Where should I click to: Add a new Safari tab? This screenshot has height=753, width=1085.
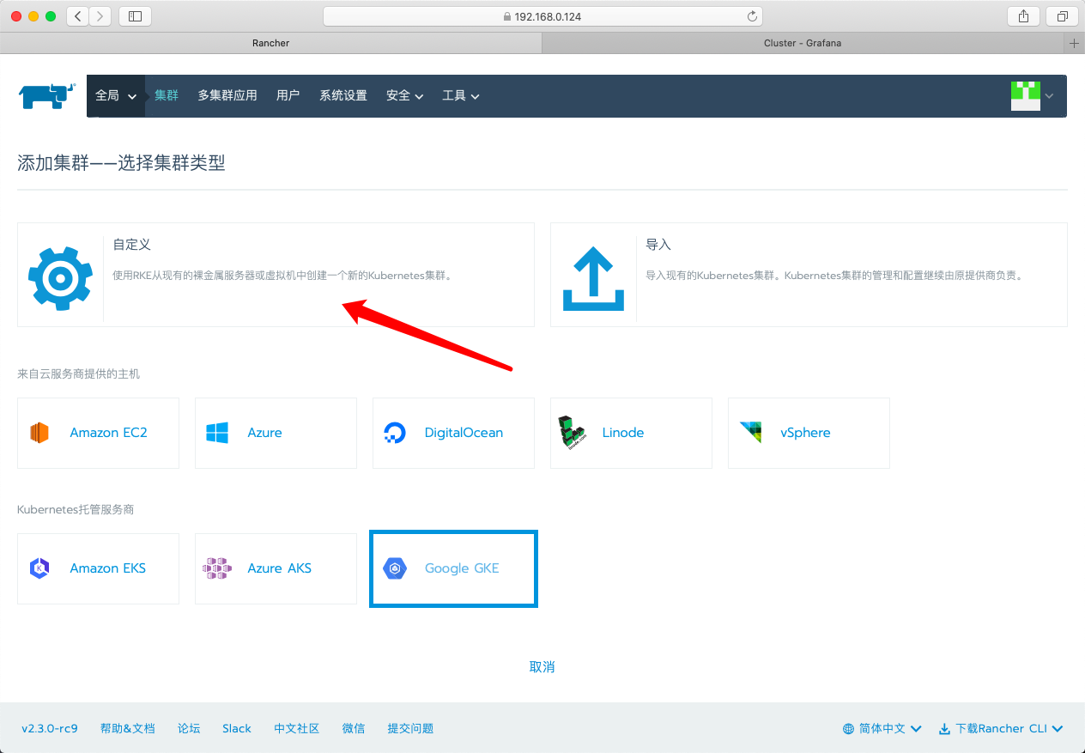coord(1074,43)
